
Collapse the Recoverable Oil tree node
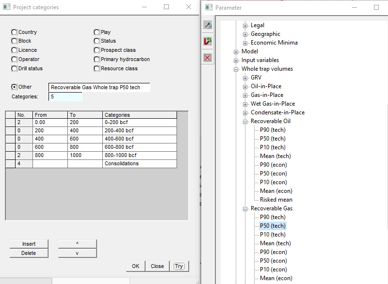coord(245,121)
